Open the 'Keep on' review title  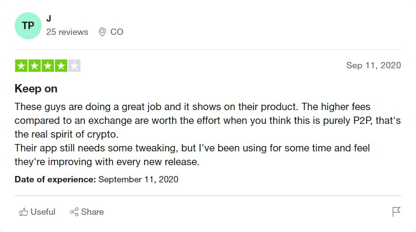36,88
